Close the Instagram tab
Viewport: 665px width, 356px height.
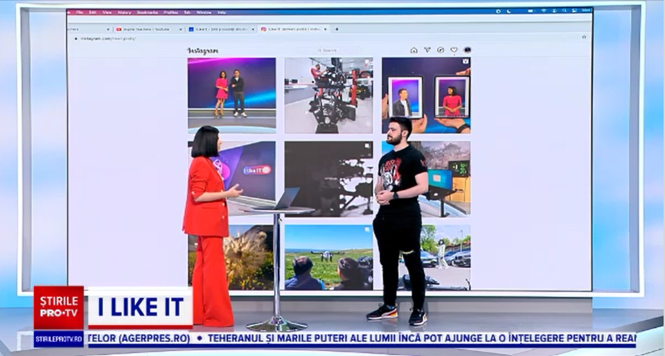tap(326, 30)
